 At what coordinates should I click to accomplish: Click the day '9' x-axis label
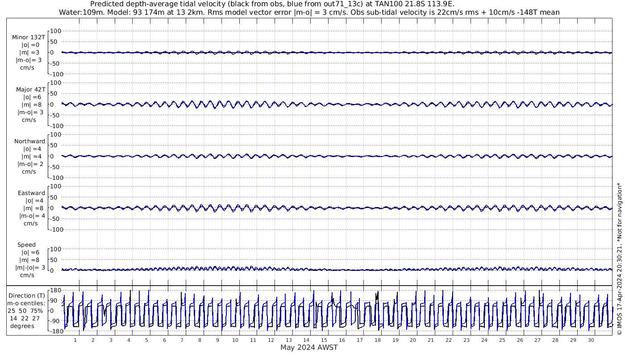(217, 340)
